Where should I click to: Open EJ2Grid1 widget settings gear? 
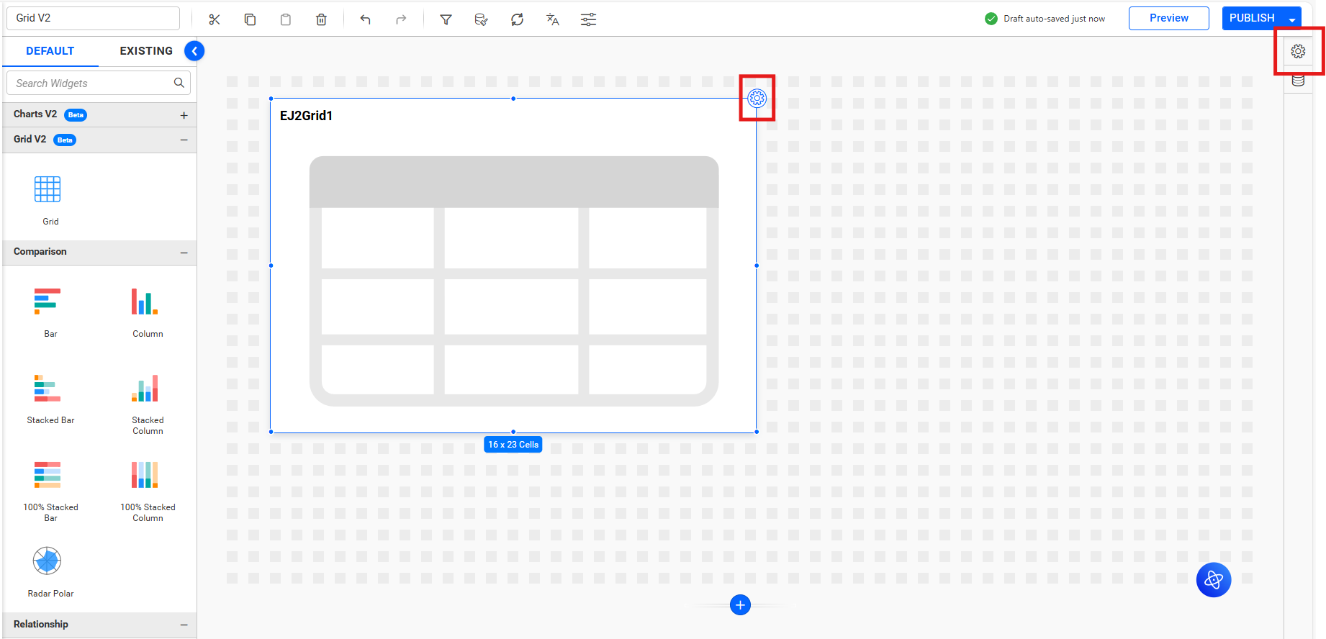757,98
